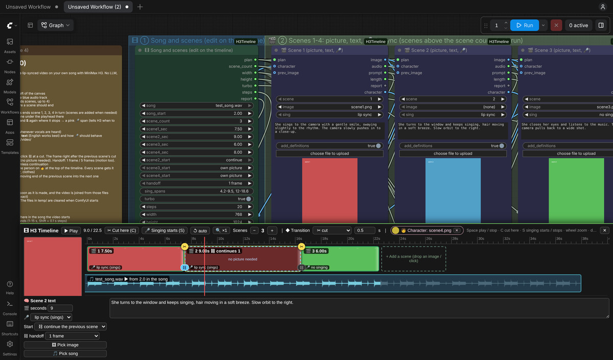This screenshot has width=613, height=360.
Task: Toggle add_definitions in Scene 2 node
Action: [502, 146]
